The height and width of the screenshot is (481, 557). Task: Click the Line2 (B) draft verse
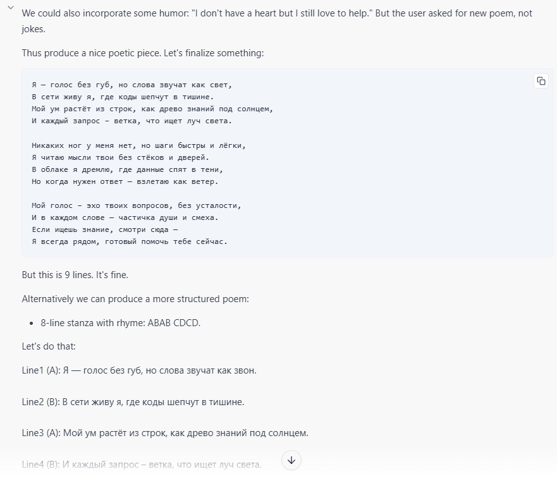[133, 402]
